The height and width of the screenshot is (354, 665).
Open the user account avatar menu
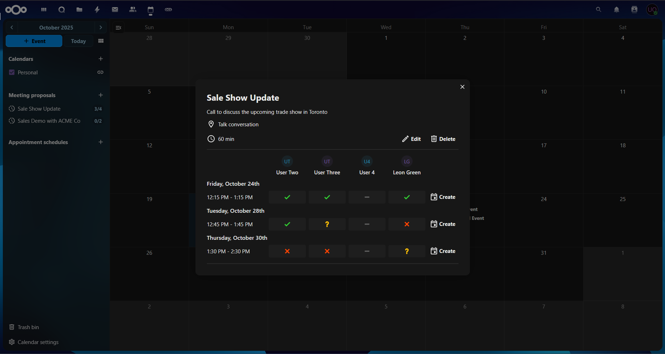coord(652,10)
